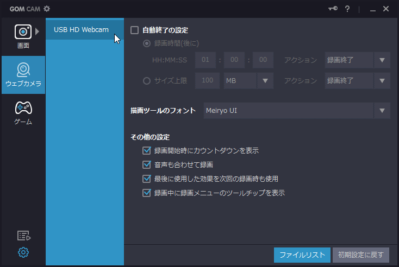Toggle 録画開始時にカウントダウンを表示 checkbox

pyautogui.click(x=147, y=151)
